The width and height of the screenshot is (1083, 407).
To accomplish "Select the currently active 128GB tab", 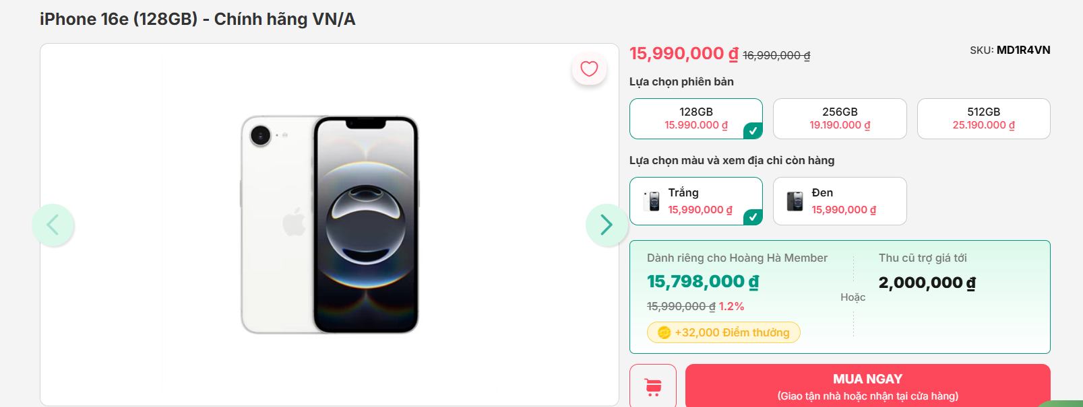I will pyautogui.click(x=695, y=118).
